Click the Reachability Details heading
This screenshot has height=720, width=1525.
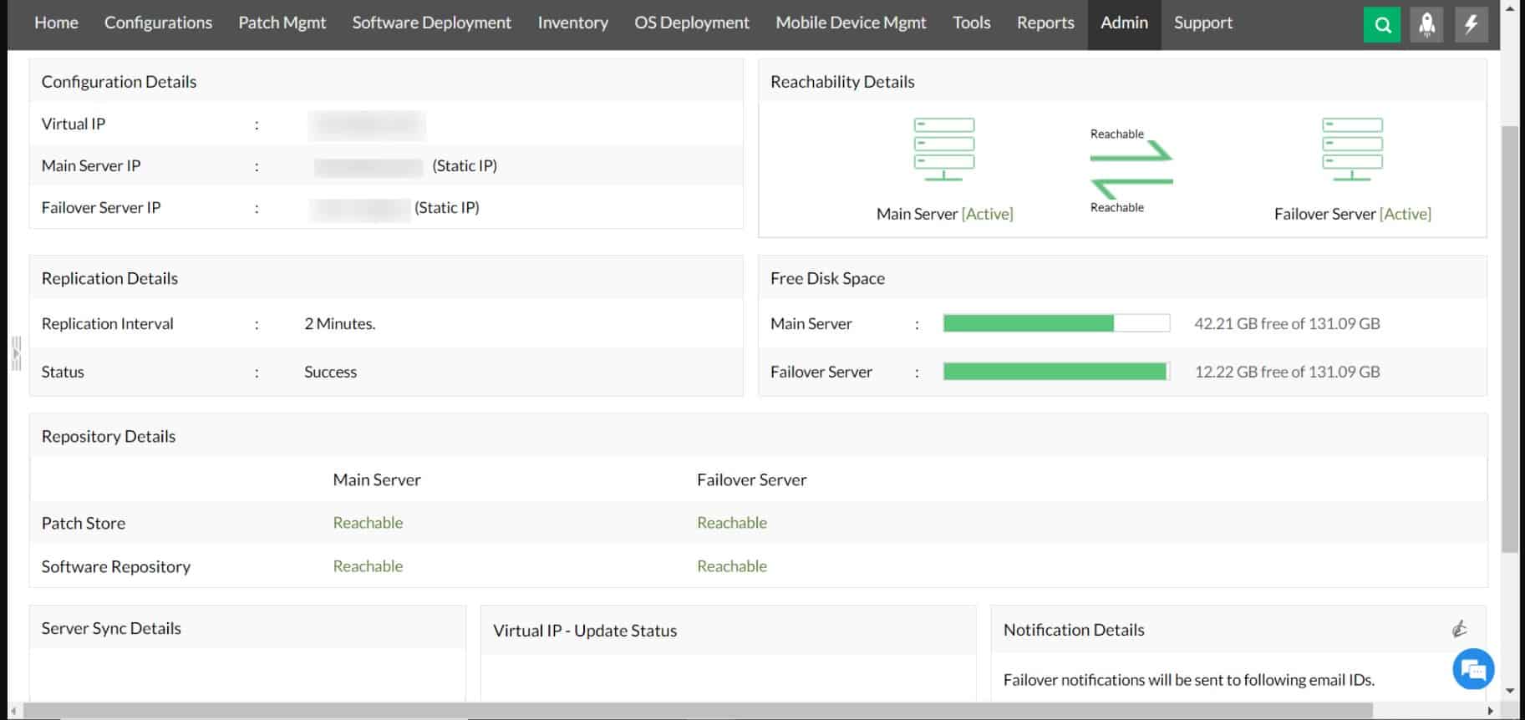(x=842, y=82)
